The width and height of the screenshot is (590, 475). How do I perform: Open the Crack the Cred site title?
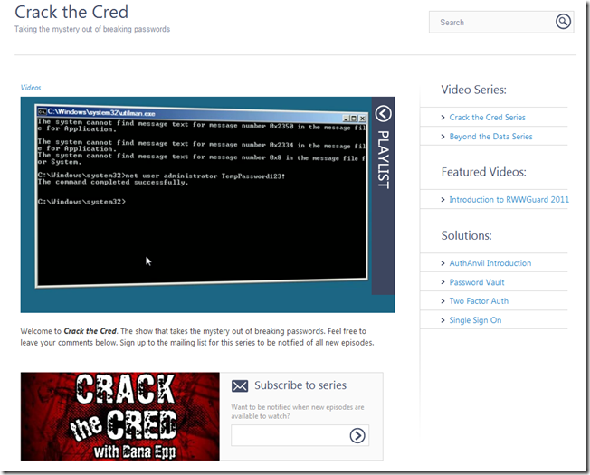coord(71,12)
